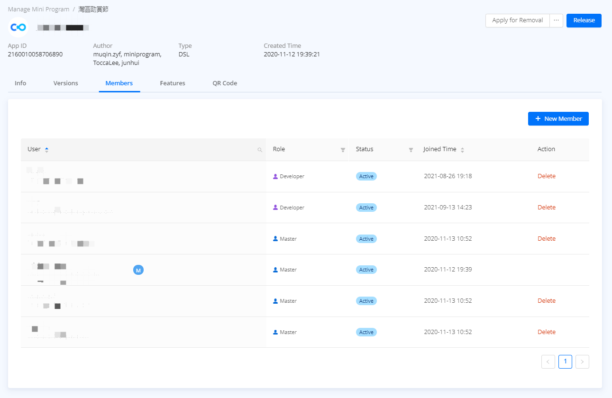Screen dimensions: 612x398
Task: Sort by the Joined Time arrows
Action: pyautogui.click(x=462, y=150)
